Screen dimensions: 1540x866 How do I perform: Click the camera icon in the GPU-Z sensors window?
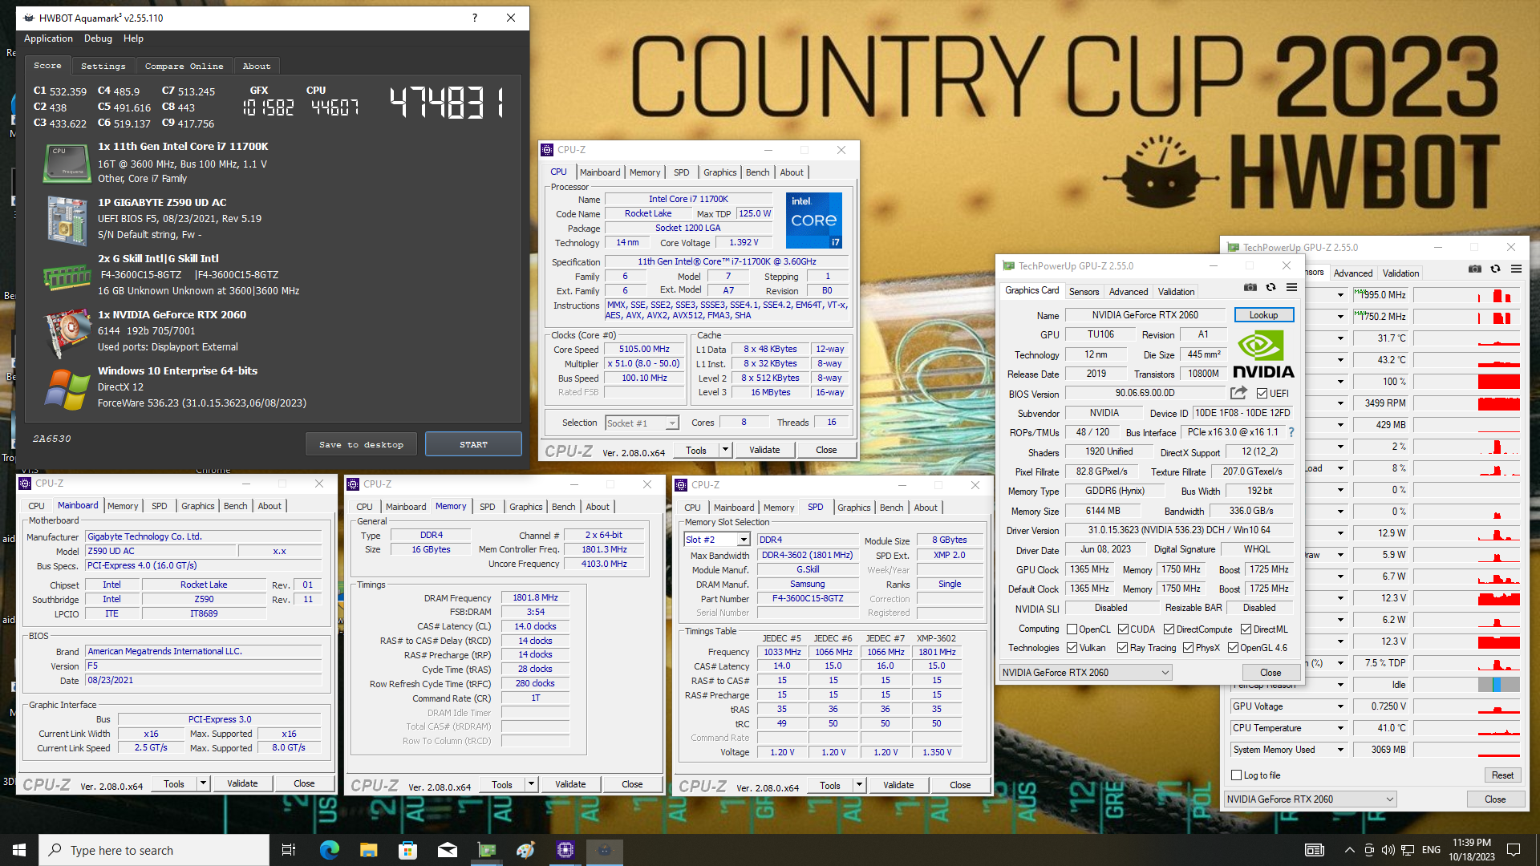coord(1475,269)
